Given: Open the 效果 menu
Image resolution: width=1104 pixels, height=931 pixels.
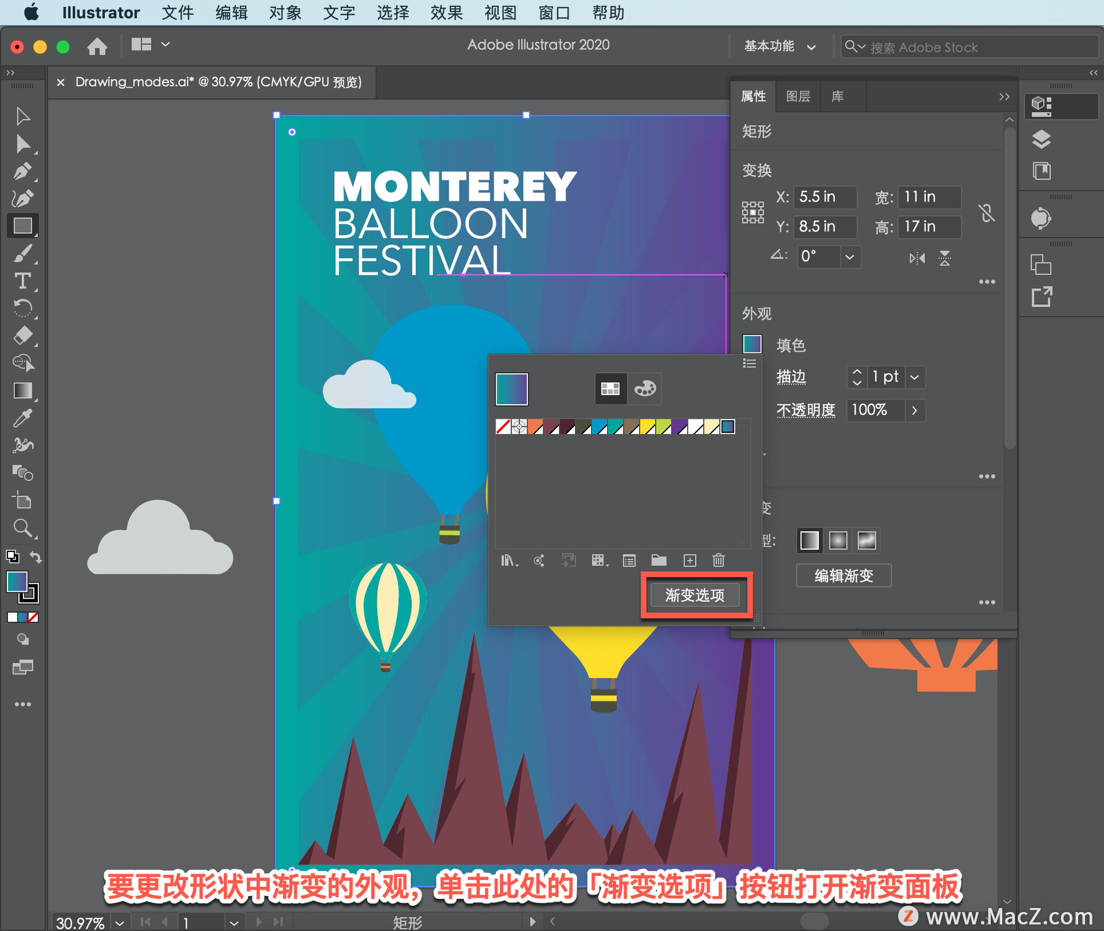Looking at the screenshot, I should 446,13.
